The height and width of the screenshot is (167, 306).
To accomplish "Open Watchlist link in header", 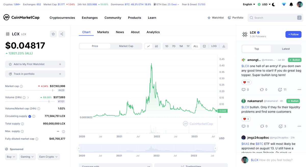I will tap(215, 18).
